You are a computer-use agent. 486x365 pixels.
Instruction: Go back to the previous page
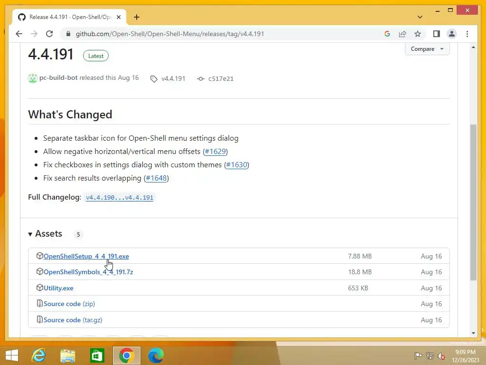(19, 34)
